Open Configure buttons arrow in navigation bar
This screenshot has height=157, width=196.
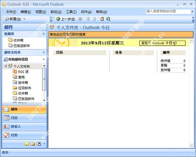[44, 144]
